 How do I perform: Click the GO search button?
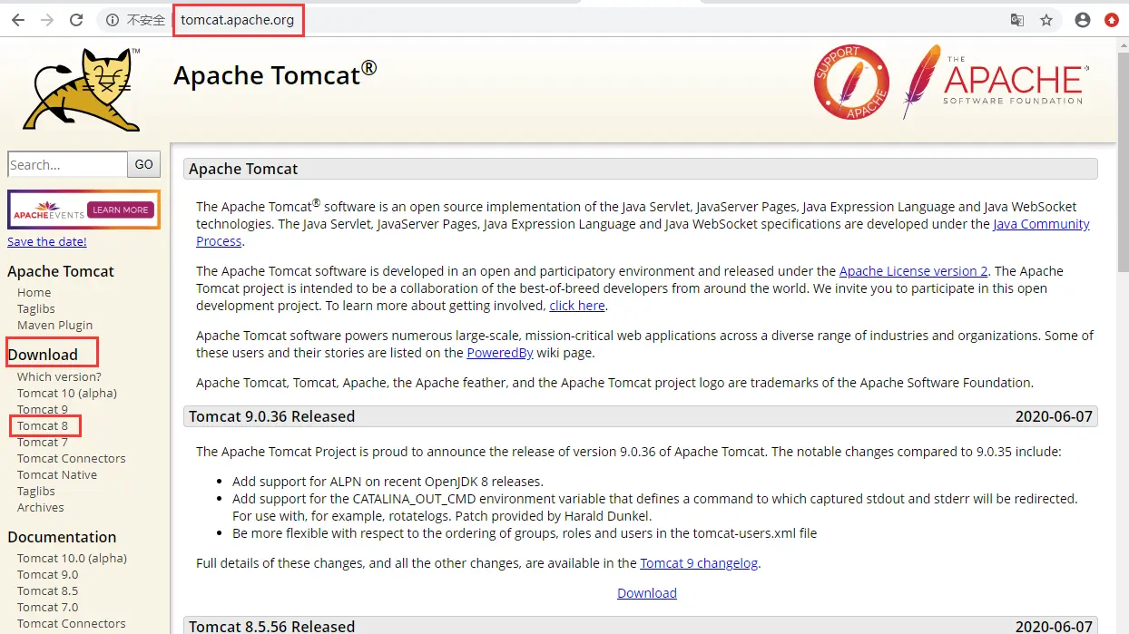tap(144, 164)
